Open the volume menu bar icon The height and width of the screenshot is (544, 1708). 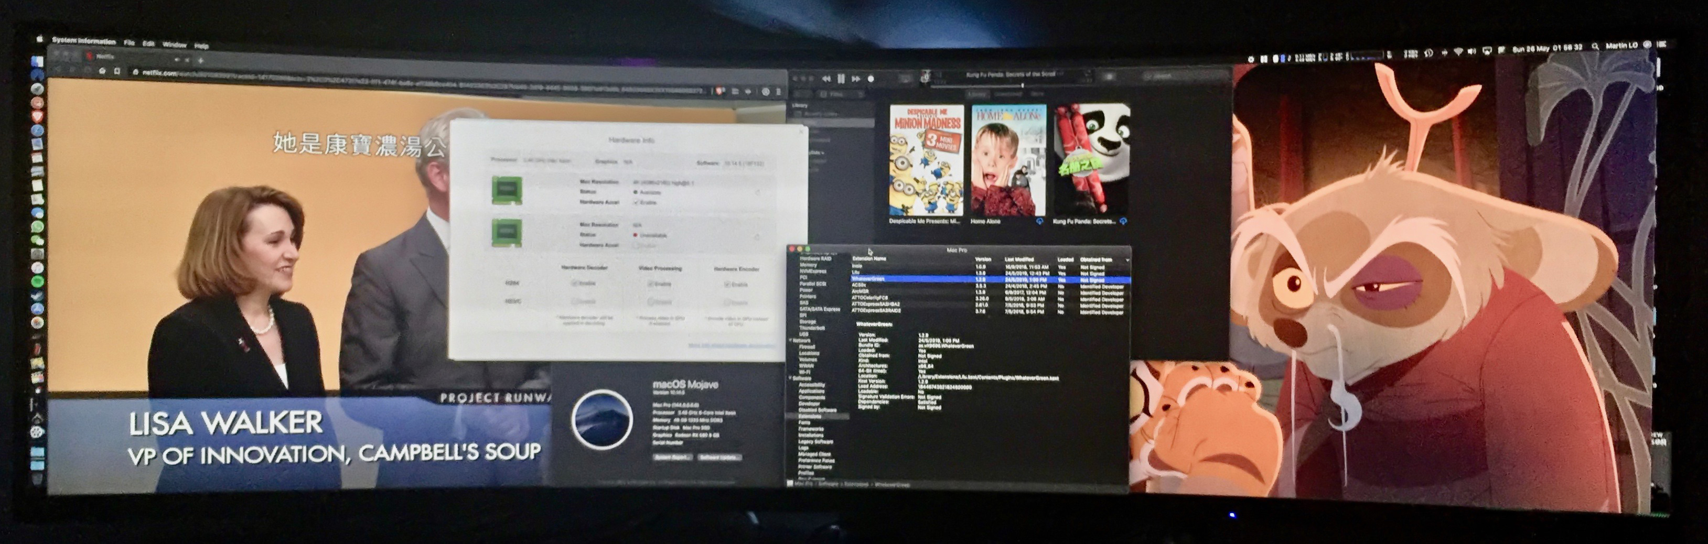(x=1471, y=51)
